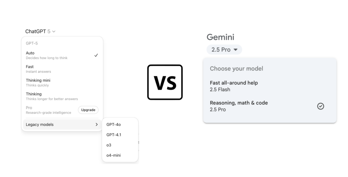Choose Fast all-around help 2.5 Flash
Viewport: 348px width, 177px height.
(234, 86)
